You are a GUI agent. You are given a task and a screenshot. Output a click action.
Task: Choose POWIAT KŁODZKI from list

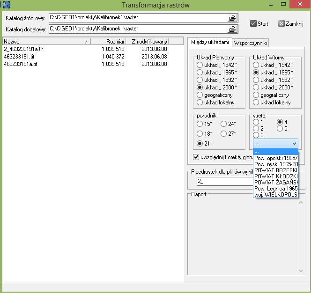(x=276, y=176)
